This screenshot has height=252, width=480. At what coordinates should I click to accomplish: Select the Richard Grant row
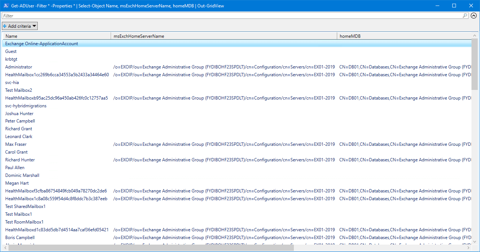click(x=237, y=129)
